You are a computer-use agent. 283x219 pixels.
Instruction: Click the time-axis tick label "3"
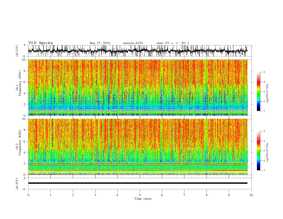pos(95,195)
